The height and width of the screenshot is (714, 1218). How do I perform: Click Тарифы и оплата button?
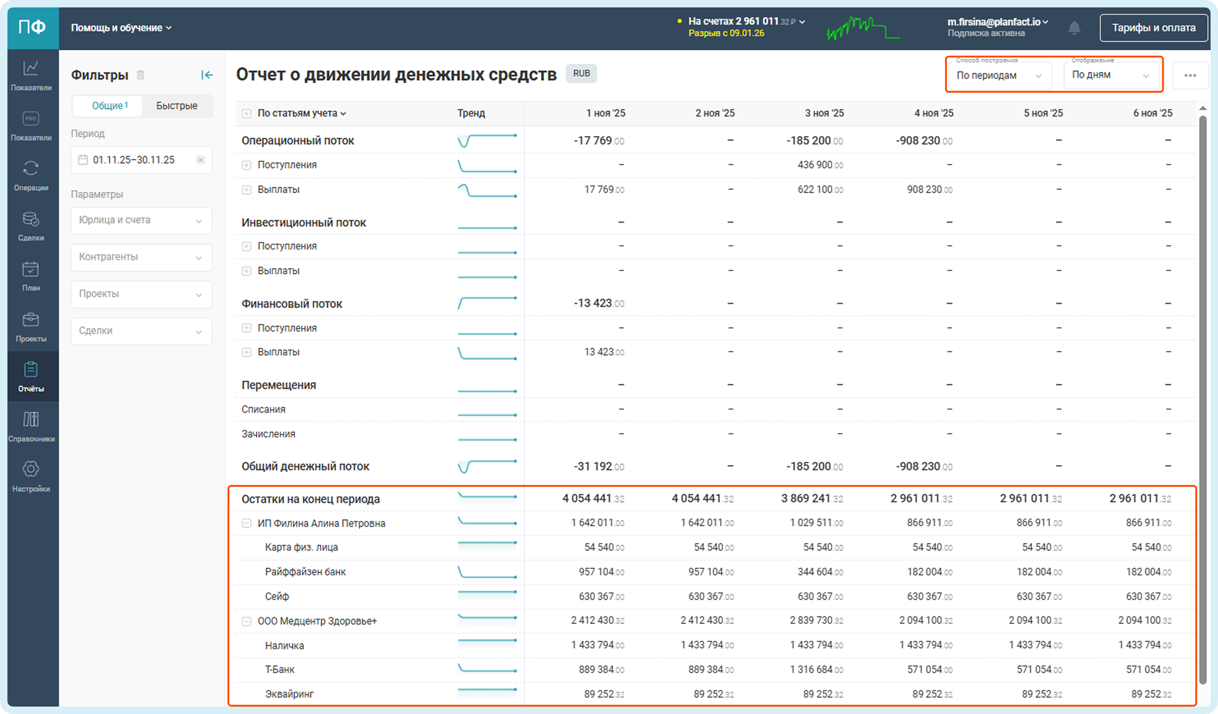click(1153, 28)
